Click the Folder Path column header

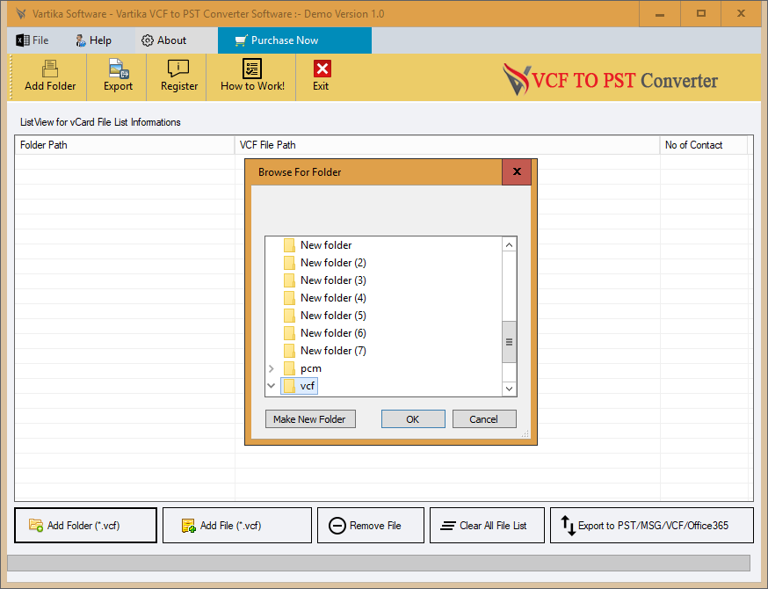(x=125, y=145)
